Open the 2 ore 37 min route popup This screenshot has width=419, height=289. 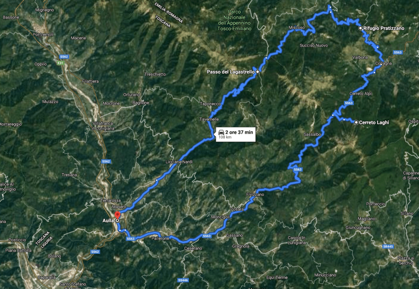click(x=236, y=134)
